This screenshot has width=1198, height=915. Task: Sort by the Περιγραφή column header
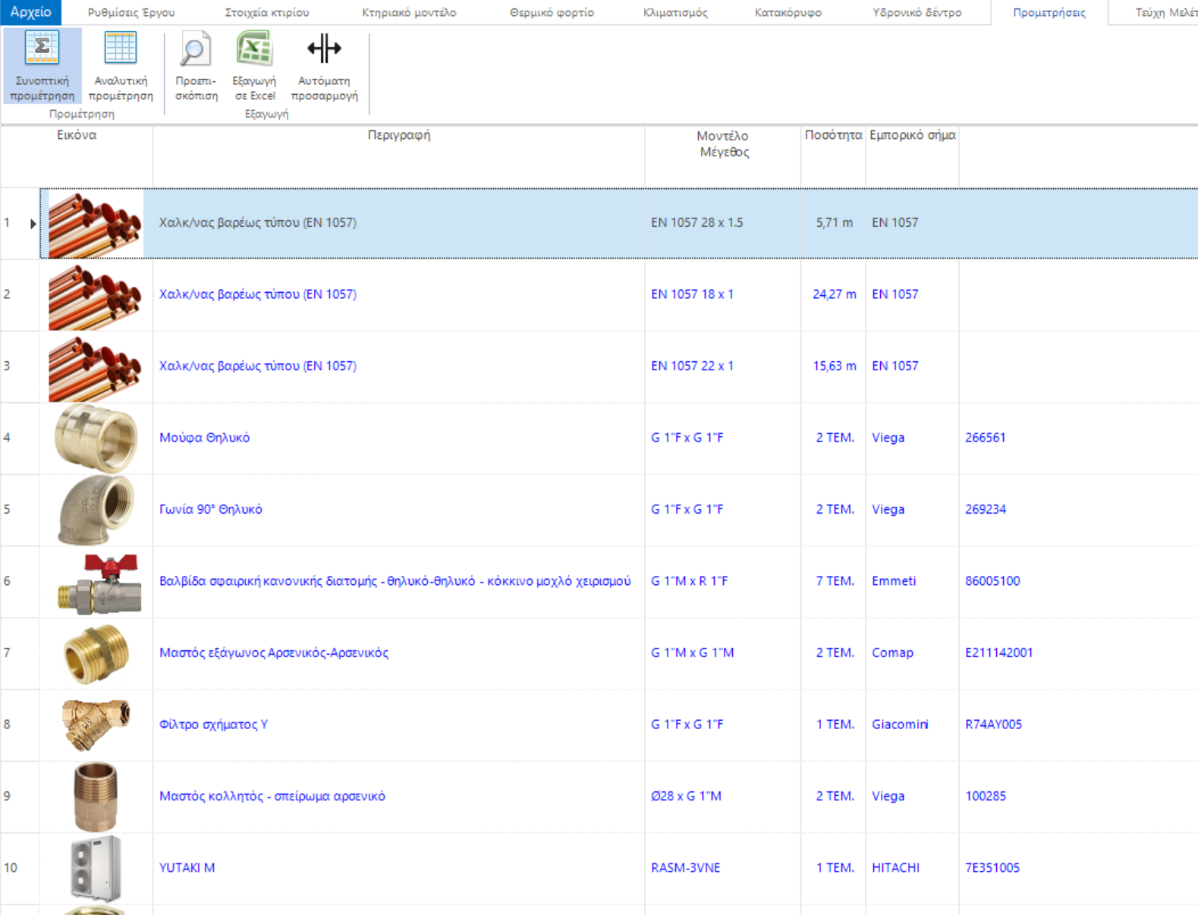(398, 135)
